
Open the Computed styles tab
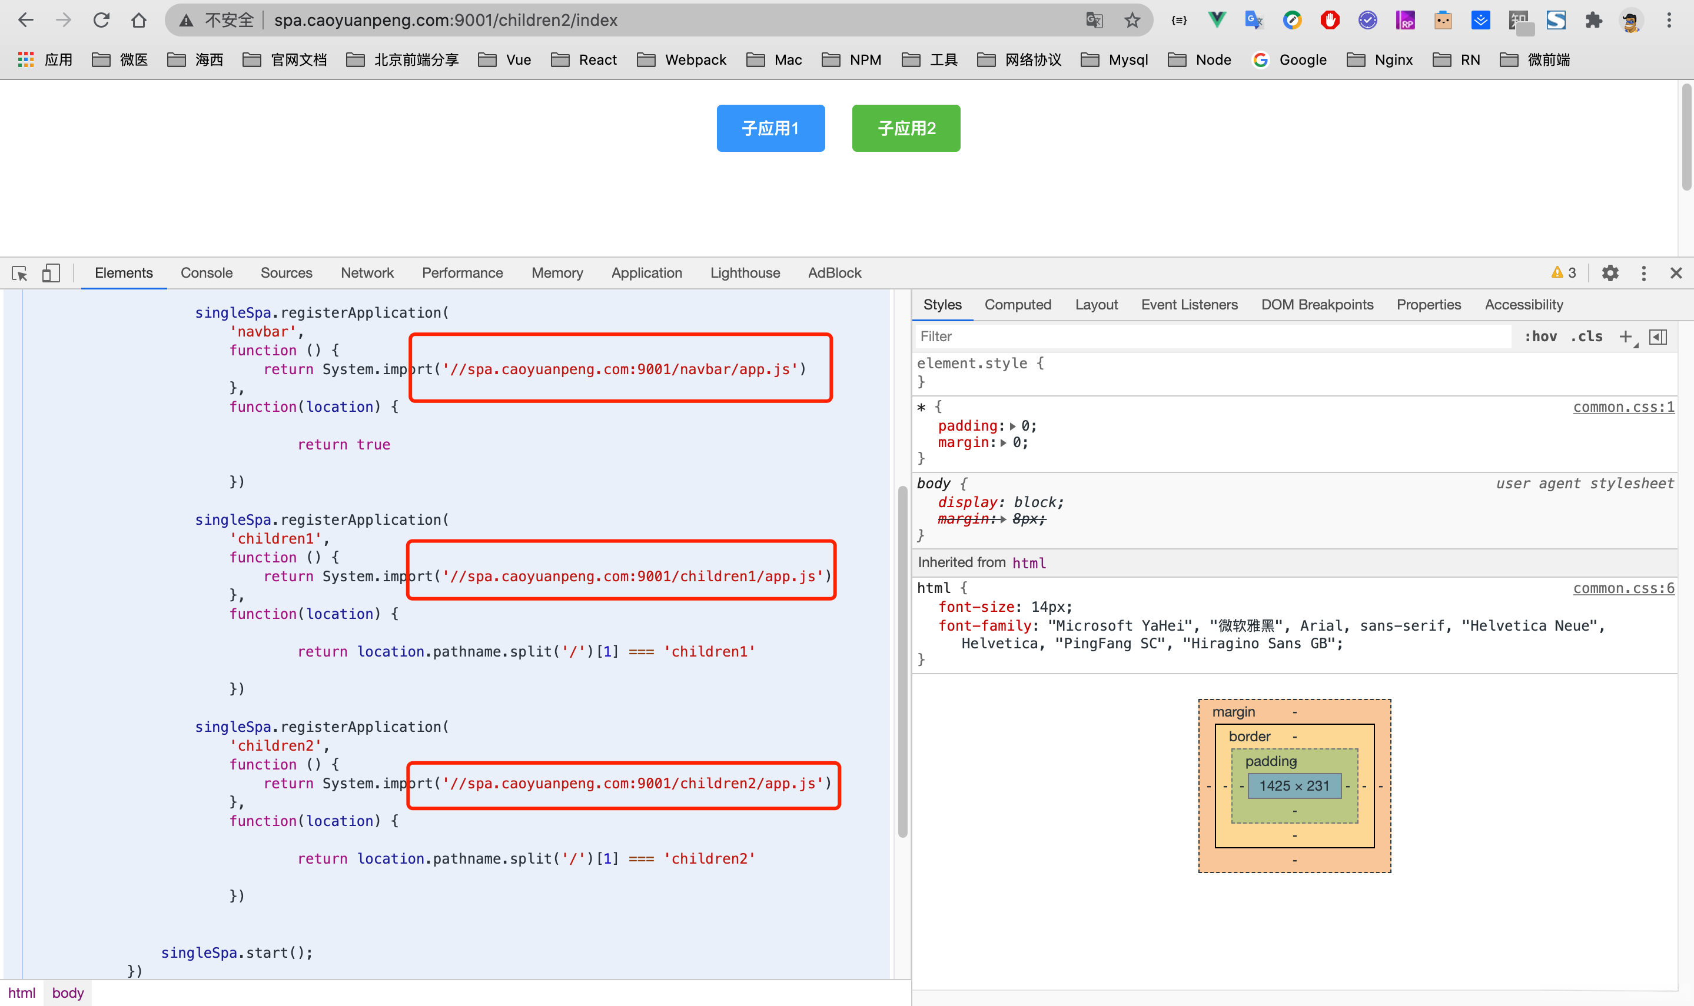tap(1017, 305)
